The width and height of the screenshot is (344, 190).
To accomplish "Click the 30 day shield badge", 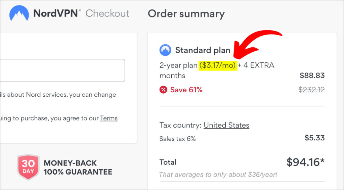I will [28, 167].
